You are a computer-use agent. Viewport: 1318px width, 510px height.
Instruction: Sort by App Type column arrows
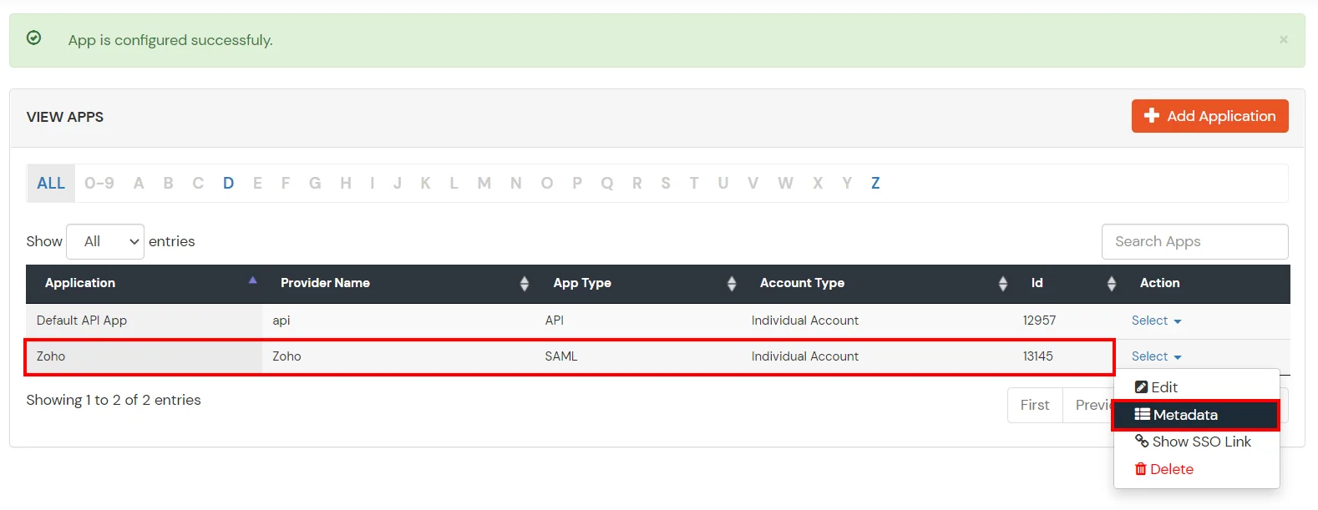[732, 284]
